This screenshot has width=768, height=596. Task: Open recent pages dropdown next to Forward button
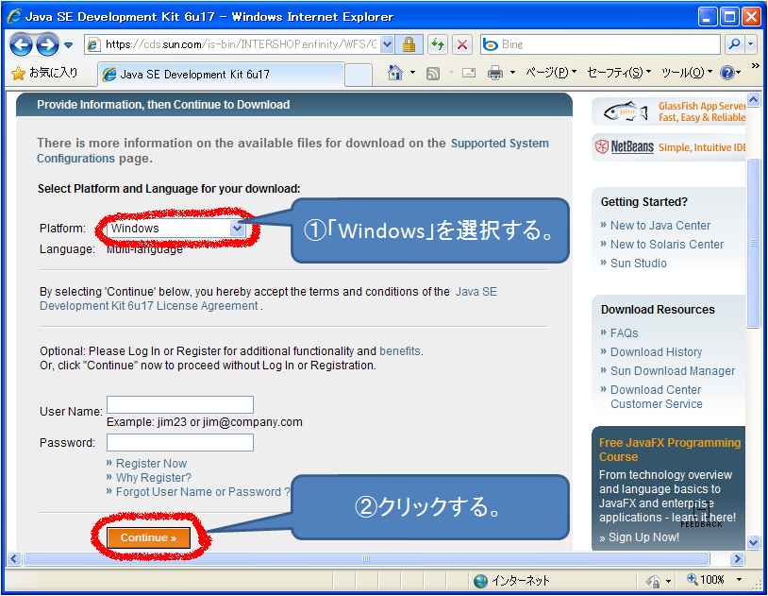tap(69, 45)
